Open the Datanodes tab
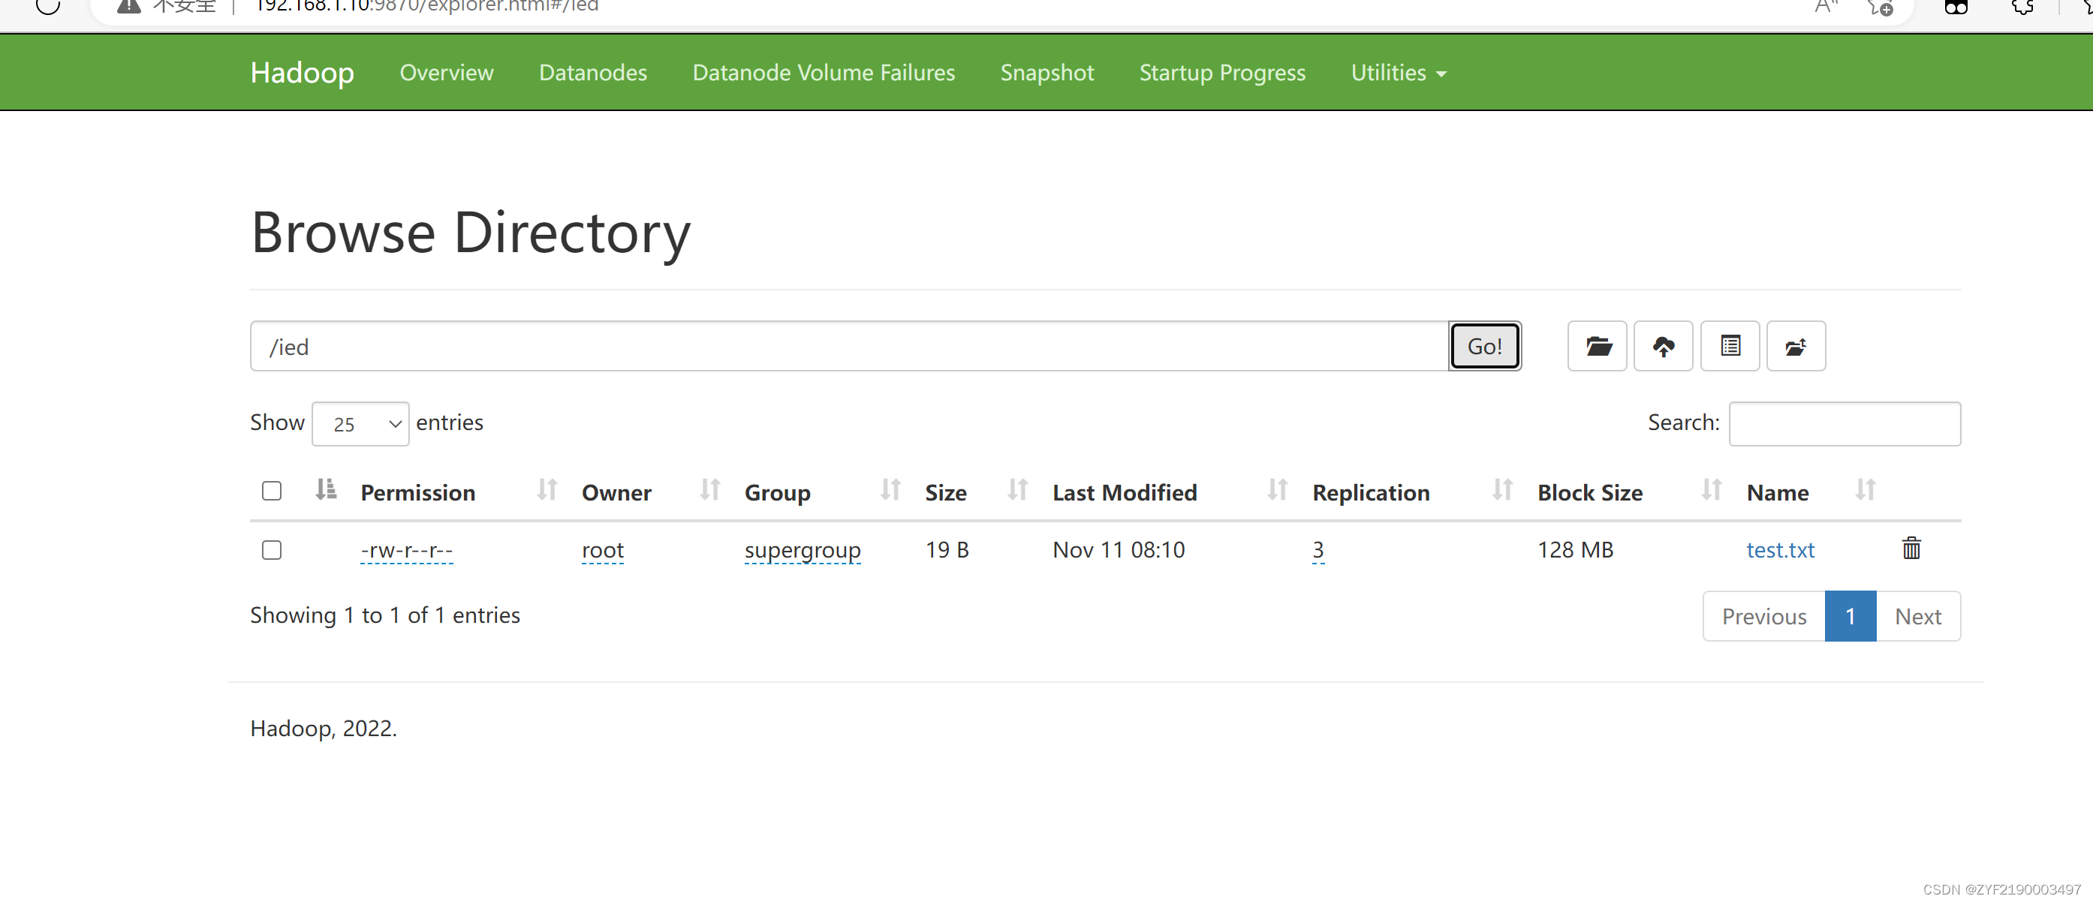Screen dimensions: 2093x902 [592, 73]
